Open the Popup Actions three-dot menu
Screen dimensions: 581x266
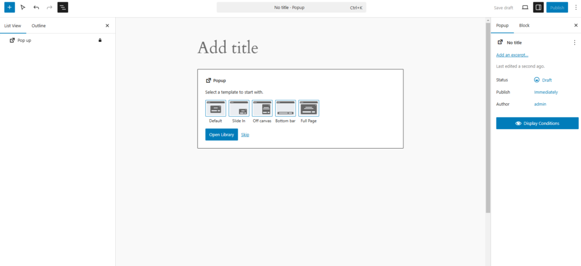point(574,43)
